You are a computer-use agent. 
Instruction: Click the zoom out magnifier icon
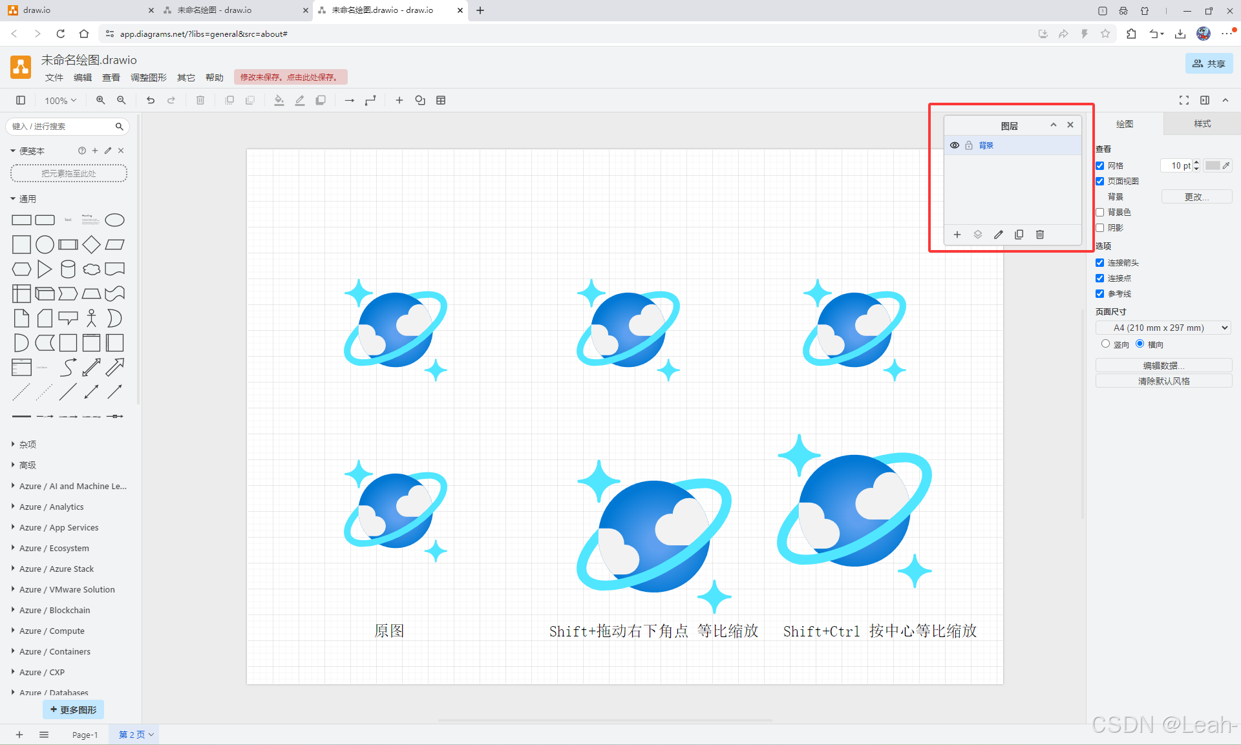tap(122, 100)
